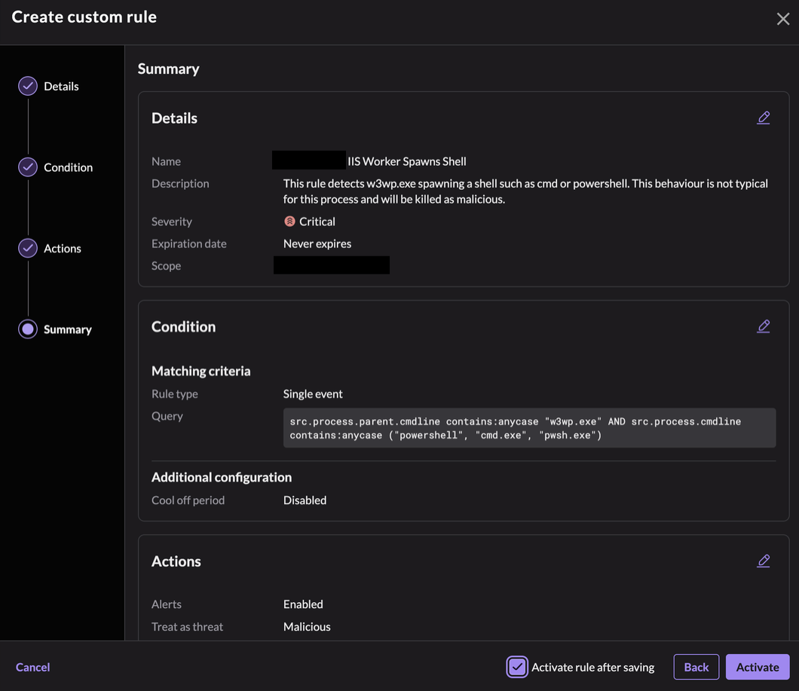
Task: Click the 'Summary' page heading
Action: click(168, 69)
